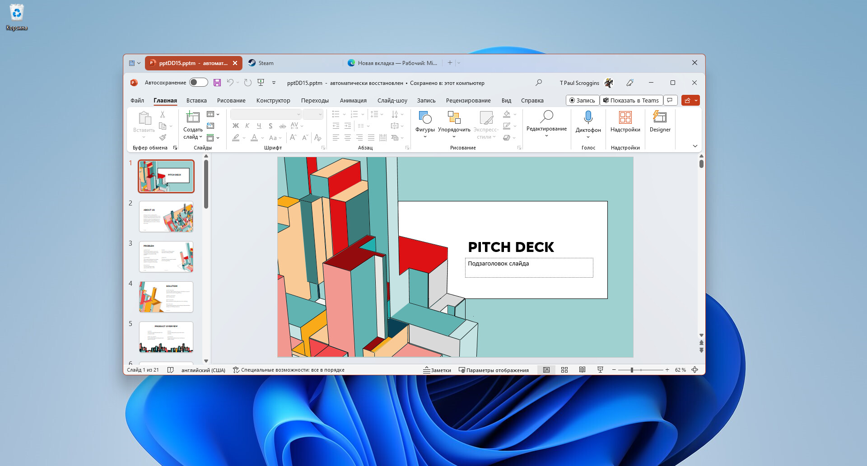The image size is (867, 466).
Task: Switch to slide sorter view
Action: coord(564,370)
